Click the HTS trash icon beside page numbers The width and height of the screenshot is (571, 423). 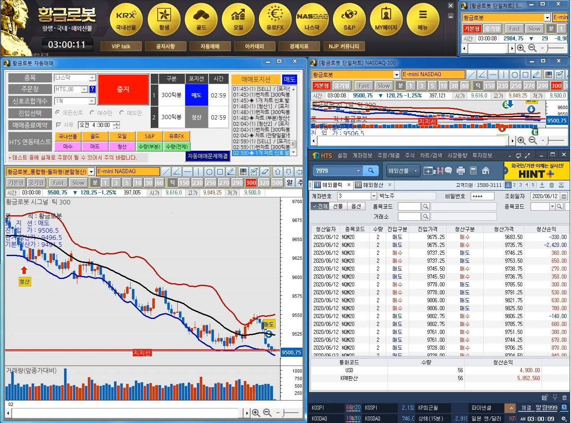click(551, 185)
